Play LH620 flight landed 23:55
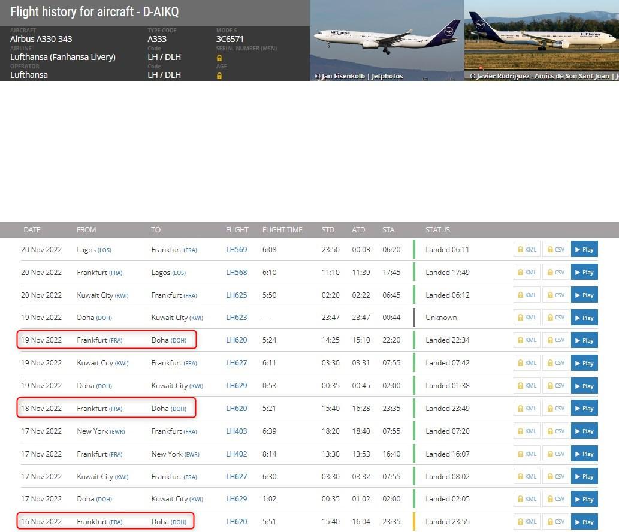This screenshot has height=532, width=619. point(584,522)
